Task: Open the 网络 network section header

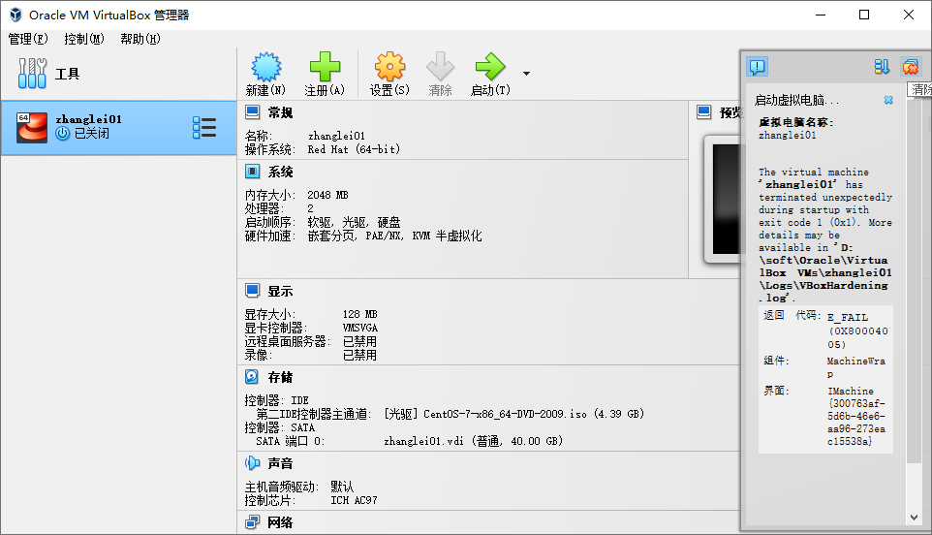Action: (280, 522)
